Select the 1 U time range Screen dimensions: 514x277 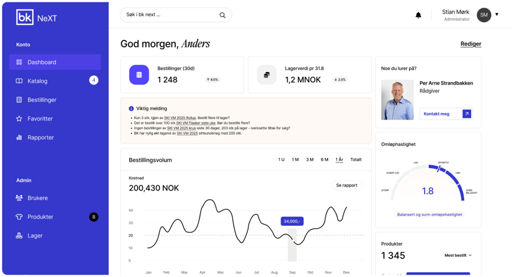[281, 160]
